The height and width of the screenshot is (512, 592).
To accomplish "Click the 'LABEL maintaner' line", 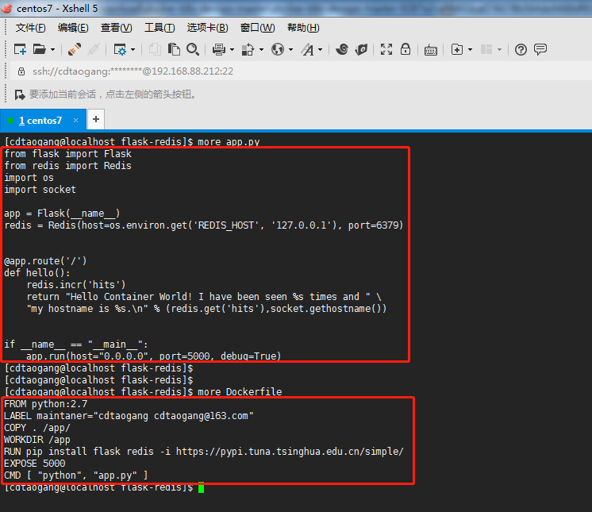I will pos(129,416).
